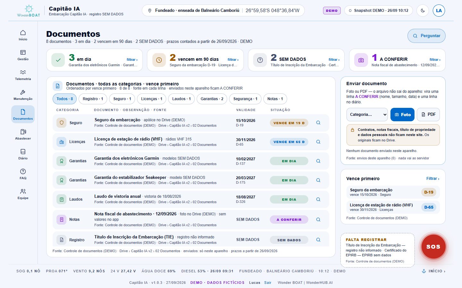Click the VENCE EM 19 D status badge
The height and width of the screenshot is (288, 462).
coord(289,123)
